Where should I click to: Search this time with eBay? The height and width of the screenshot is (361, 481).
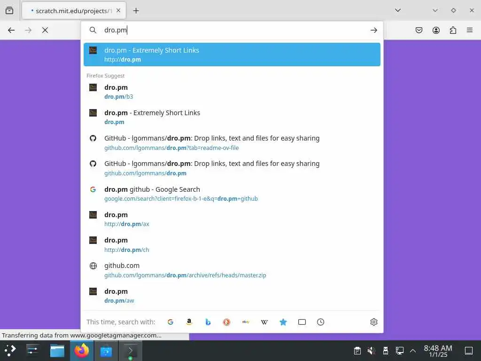point(246,322)
